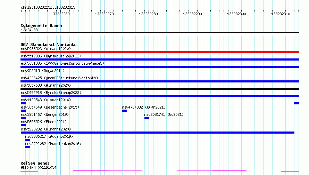The height and width of the screenshot is (175, 309).
Task: Click the red bar for nsv5936503
Action: pos(160,52)
